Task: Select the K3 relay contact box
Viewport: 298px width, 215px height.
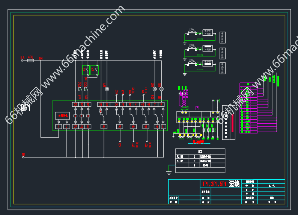Action: pos(95,70)
